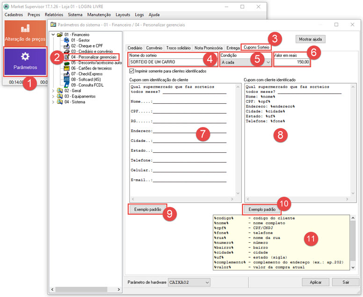The image size is (363, 297).
Task: Click Exemplo padrão under Cupom com cliente identificado
Action: [262, 209]
